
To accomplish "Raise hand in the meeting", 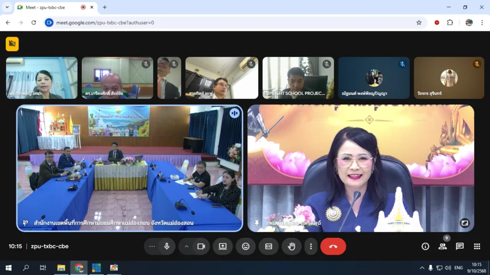I will [x=291, y=246].
